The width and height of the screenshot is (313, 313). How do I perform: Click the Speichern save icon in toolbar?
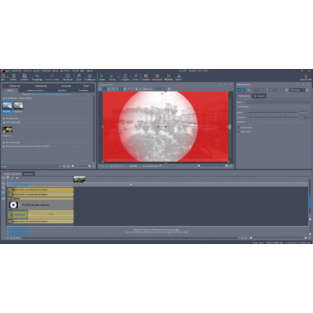[24, 77]
